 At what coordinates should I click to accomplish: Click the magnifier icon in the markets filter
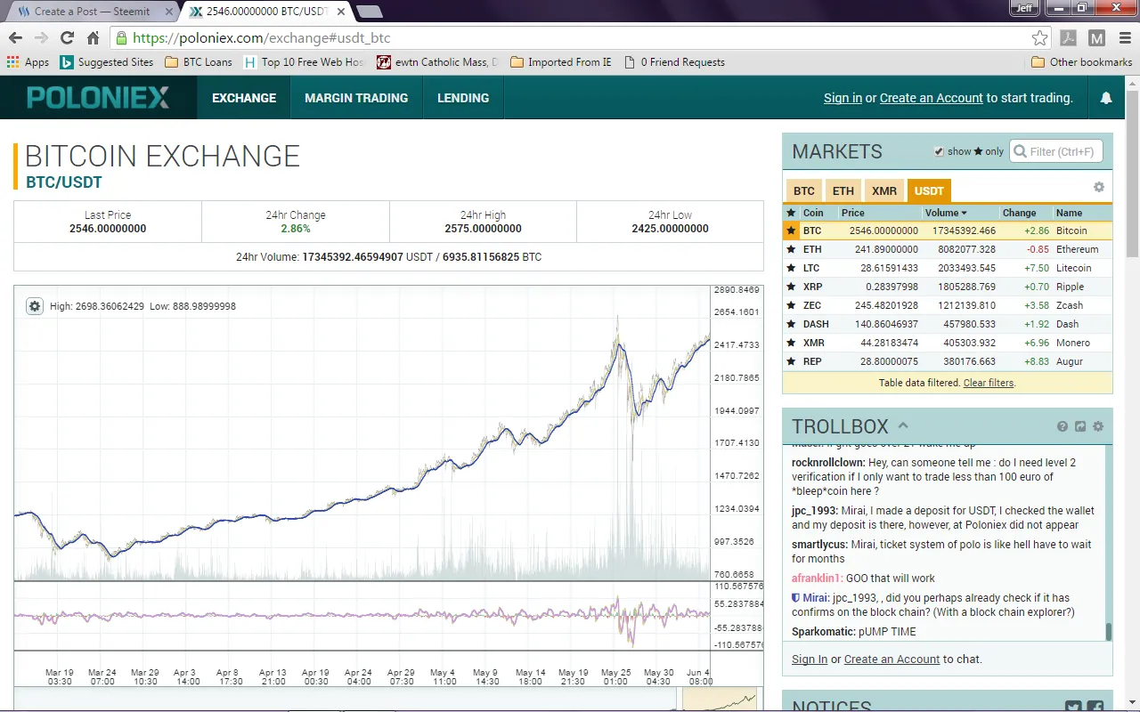1019,151
